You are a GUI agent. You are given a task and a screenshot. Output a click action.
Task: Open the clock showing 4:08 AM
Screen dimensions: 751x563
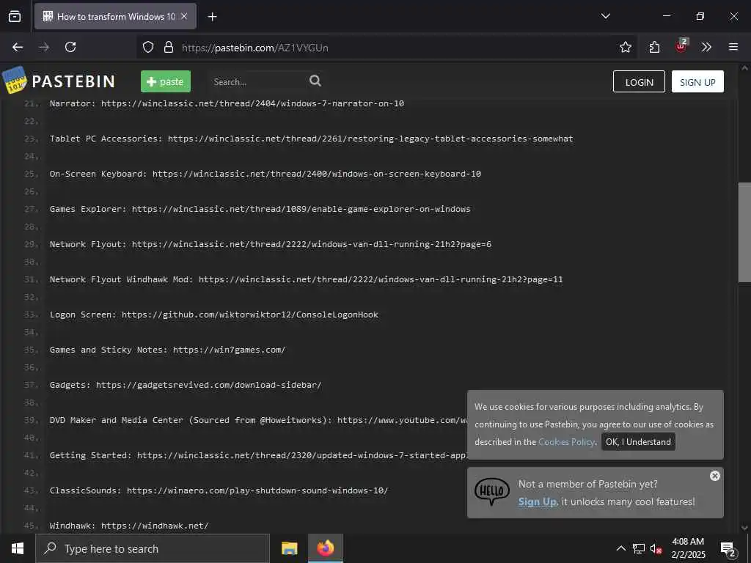click(688, 548)
